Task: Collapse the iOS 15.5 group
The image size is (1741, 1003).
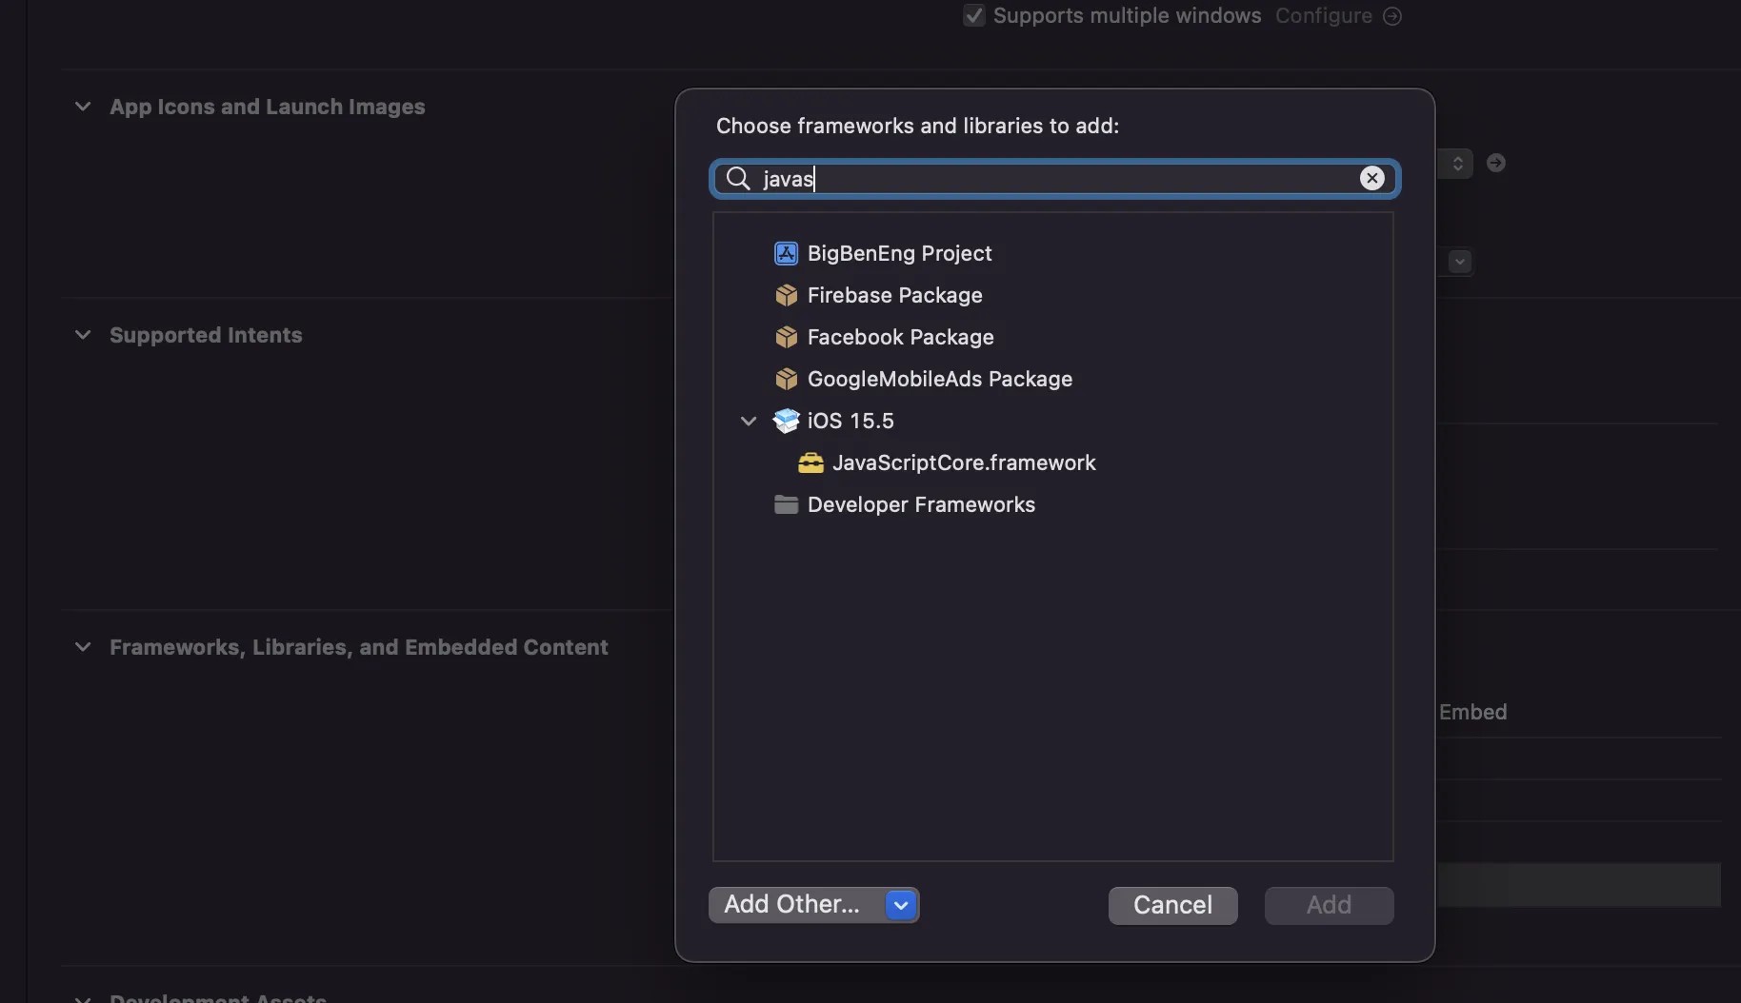Action: (x=749, y=421)
